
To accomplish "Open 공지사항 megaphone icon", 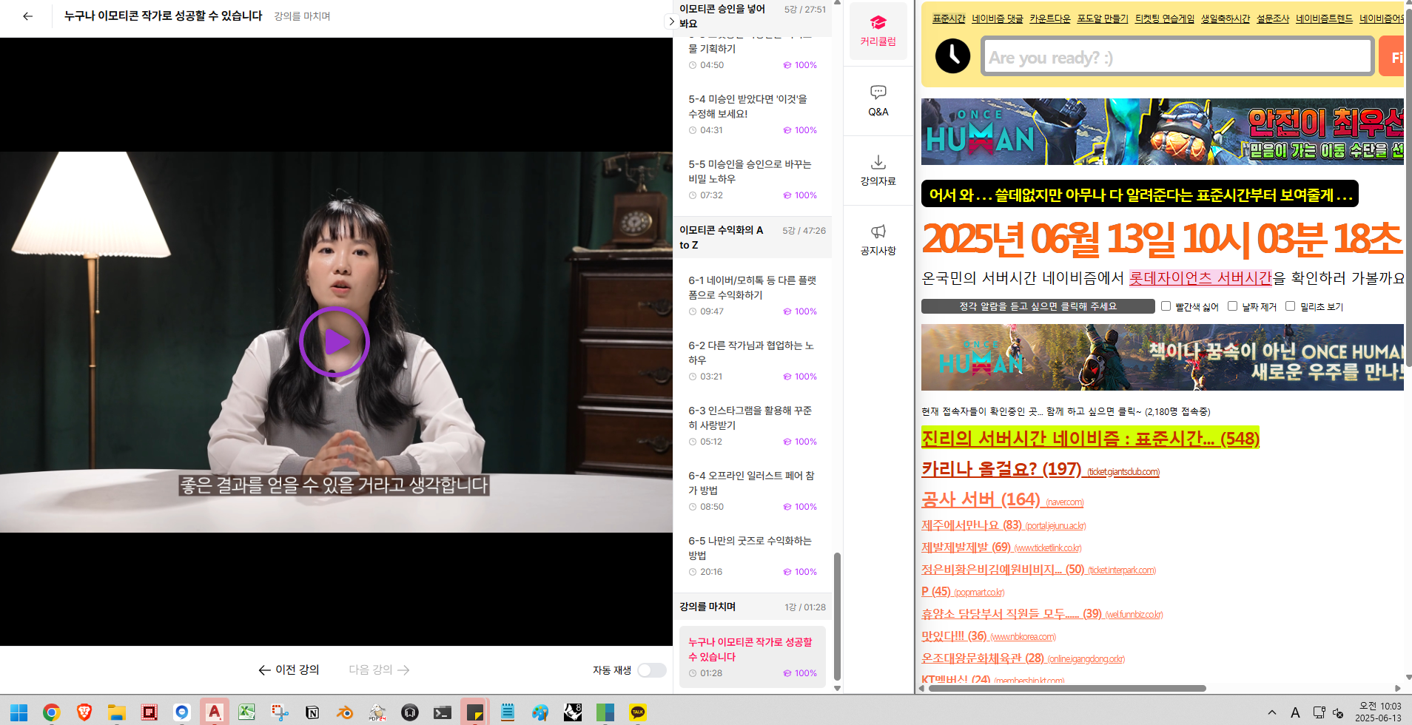I will coord(878,240).
